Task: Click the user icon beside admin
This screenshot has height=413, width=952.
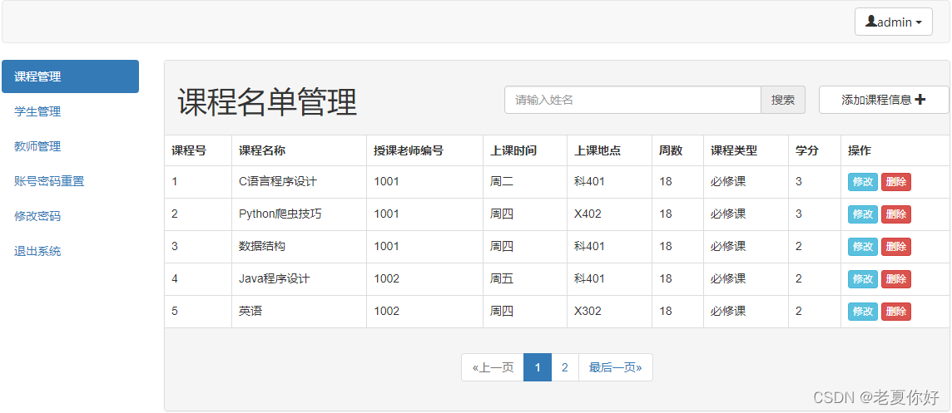Action: (871, 22)
